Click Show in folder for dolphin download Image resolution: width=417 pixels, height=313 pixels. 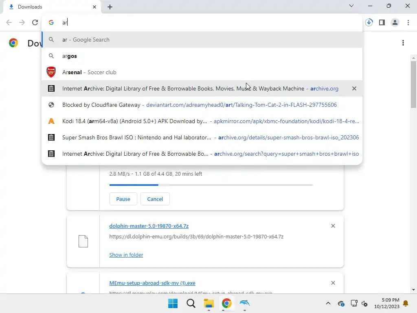pyautogui.click(x=126, y=255)
